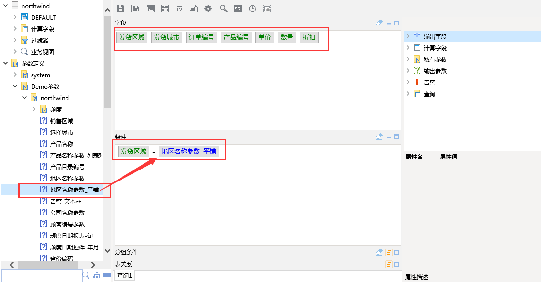Click the Excel export document icon
Image resolution: width=542 pixels, height=283 pixels.
(x=194, y=9)
